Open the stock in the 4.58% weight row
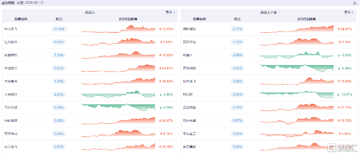The height and width of the screenshot is (155, 360). tap(188, 55)
